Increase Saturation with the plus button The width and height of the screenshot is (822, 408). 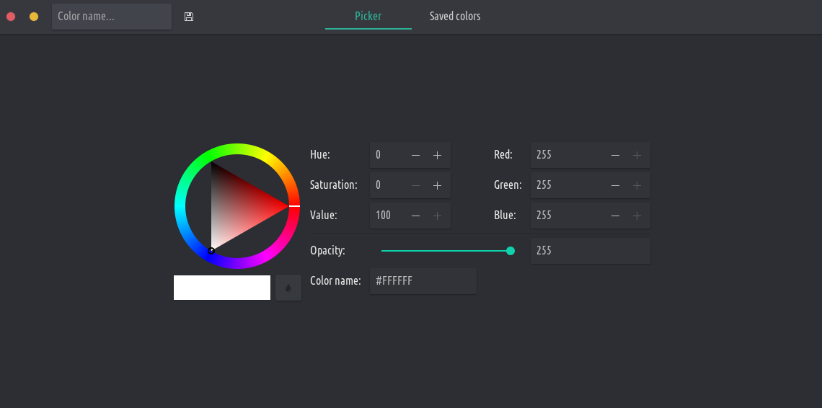(437, 185)
